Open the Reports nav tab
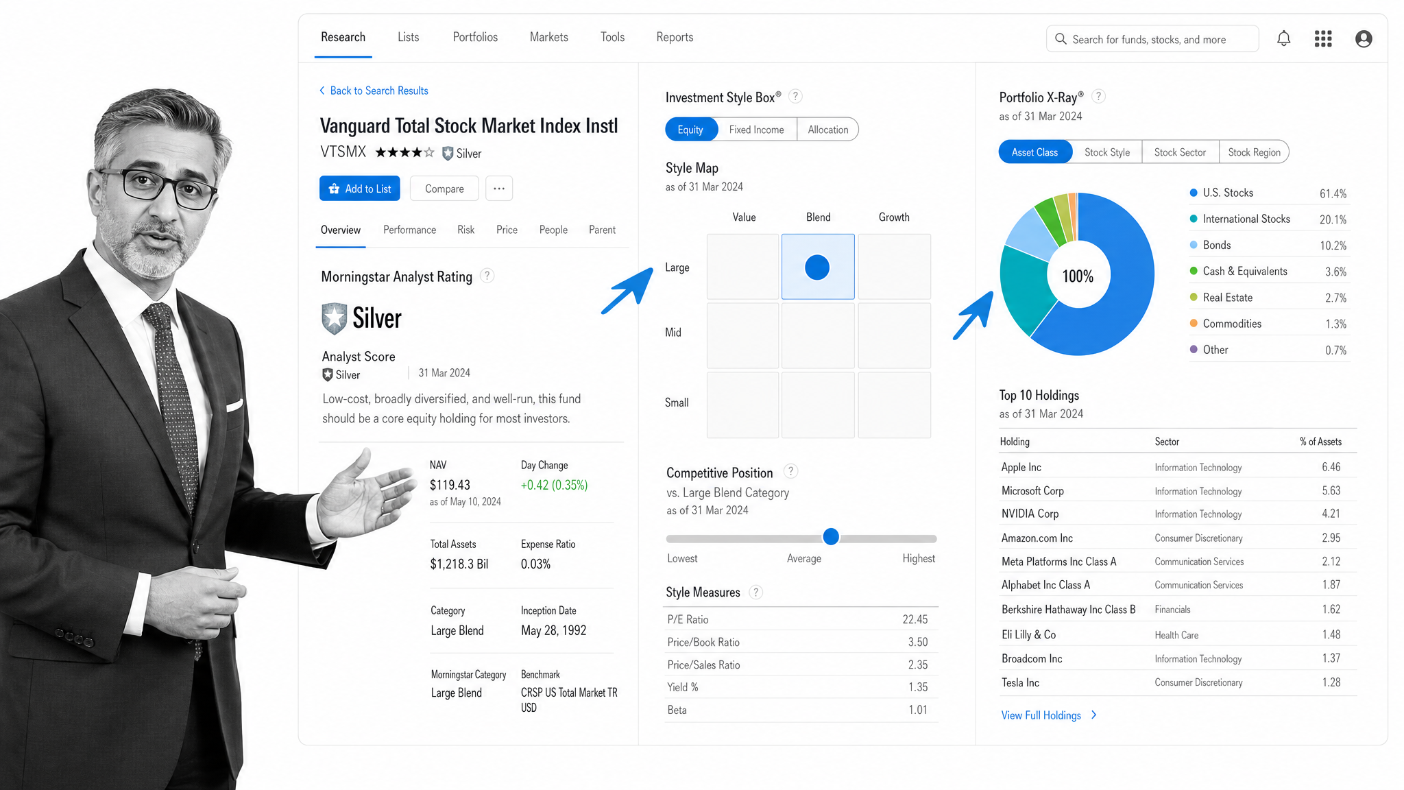 [675, 37]
